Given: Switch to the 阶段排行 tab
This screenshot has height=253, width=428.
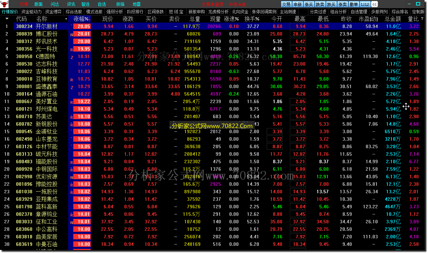Looking at the screenshot, I should click(135, 12).
